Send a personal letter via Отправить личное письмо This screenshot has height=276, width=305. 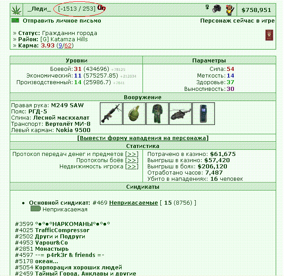click(62, 21)
